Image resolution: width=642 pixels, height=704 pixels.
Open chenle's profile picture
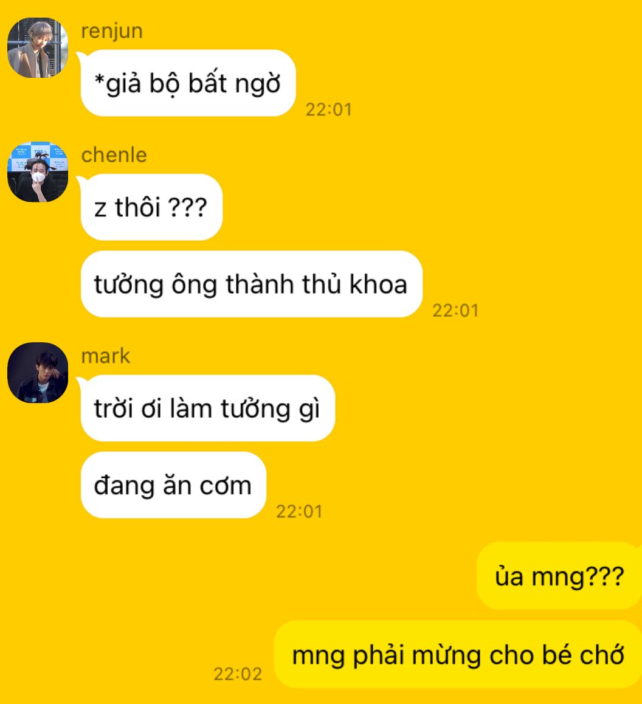click(38, 172)
